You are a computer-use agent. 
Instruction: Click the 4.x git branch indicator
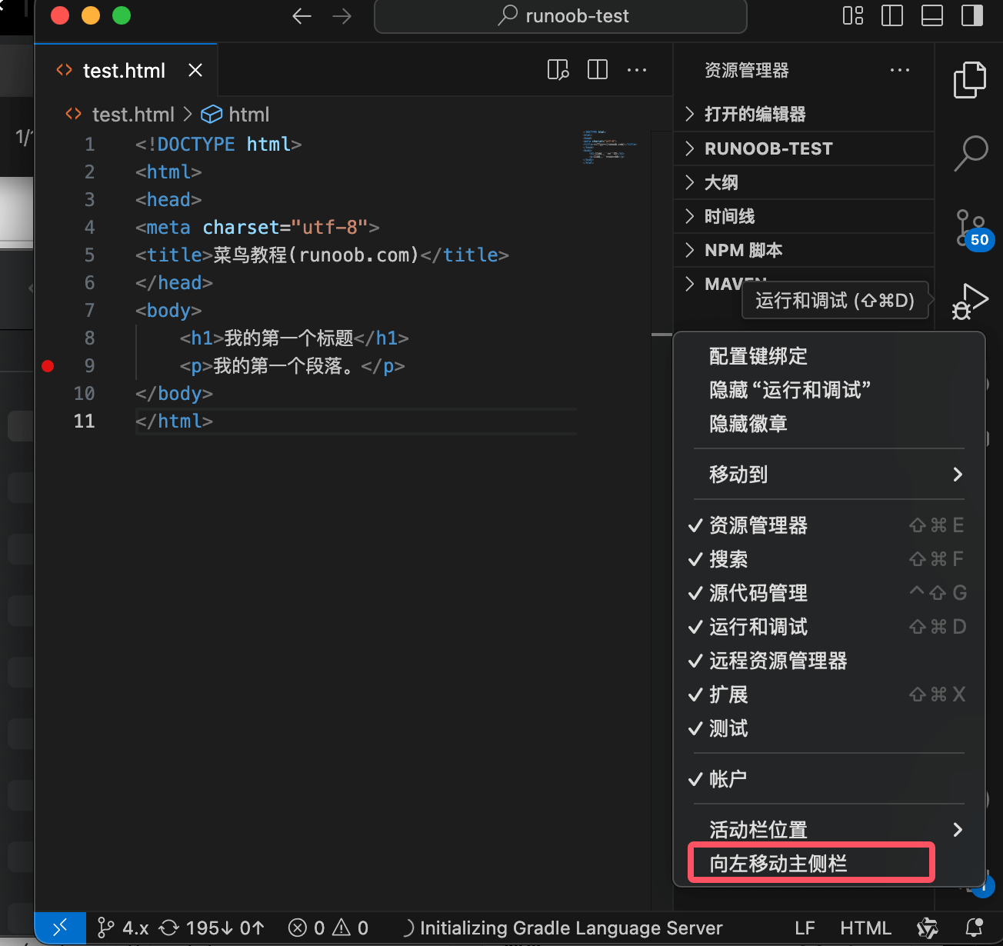point(124,928)
